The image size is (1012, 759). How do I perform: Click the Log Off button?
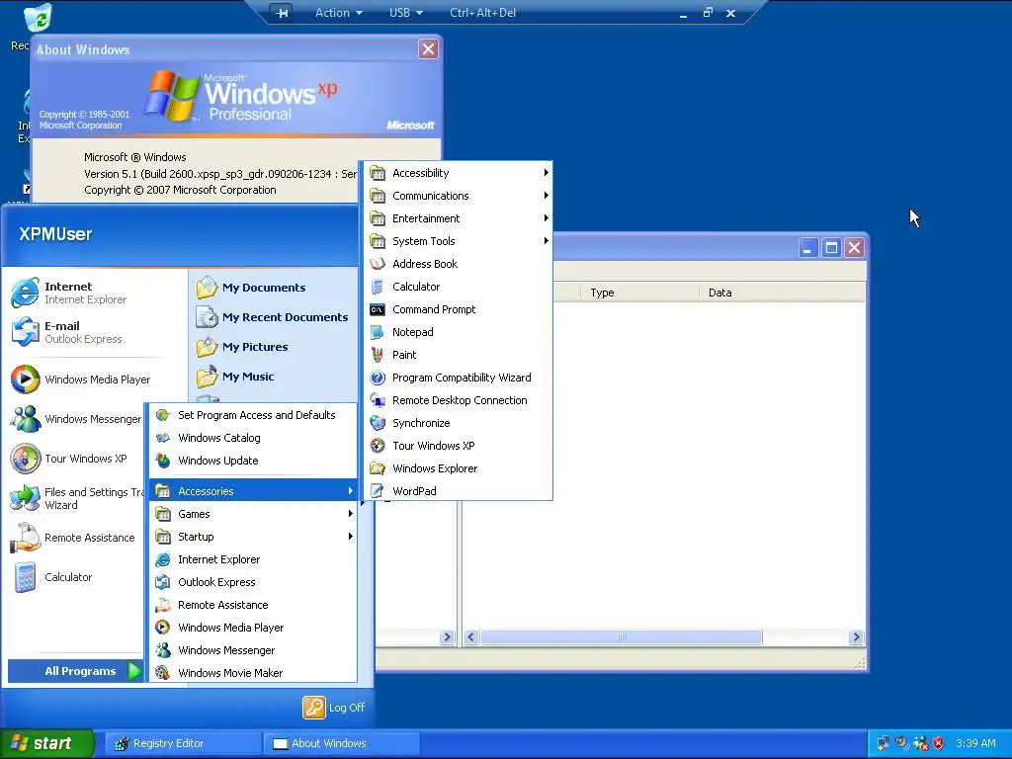tap(334, 708)
